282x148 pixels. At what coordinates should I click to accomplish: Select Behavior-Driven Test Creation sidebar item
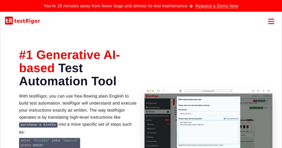[x=158, y=116]
